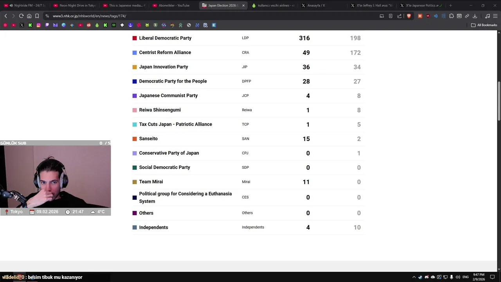This screenshot has width=501, height=282.
Task: Open the All Bookmarks folder dropdown
Action: [x=484, y=25]
